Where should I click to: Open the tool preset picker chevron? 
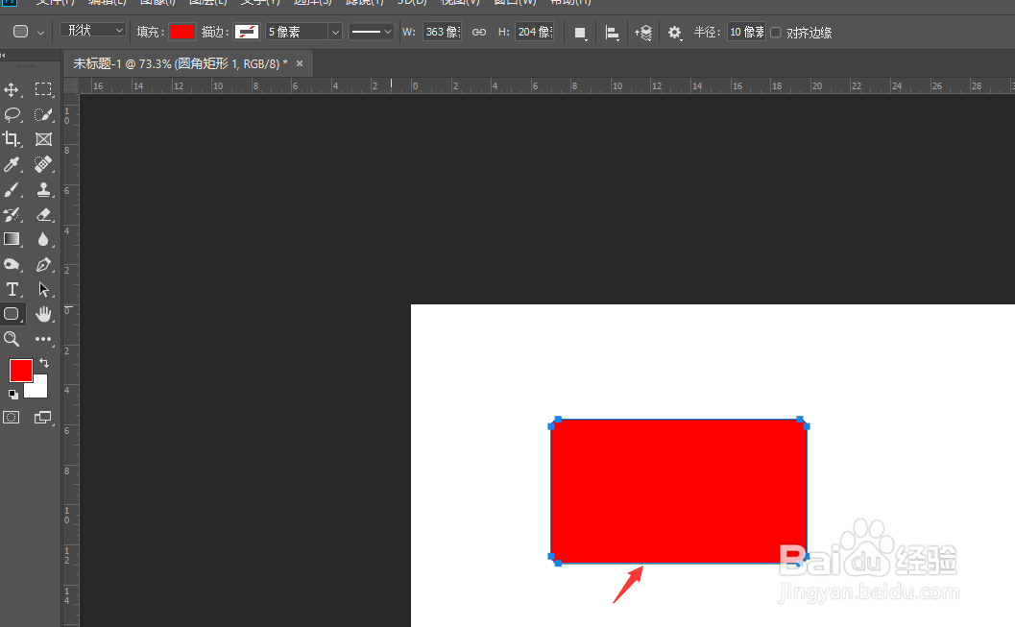coord(40,33)
